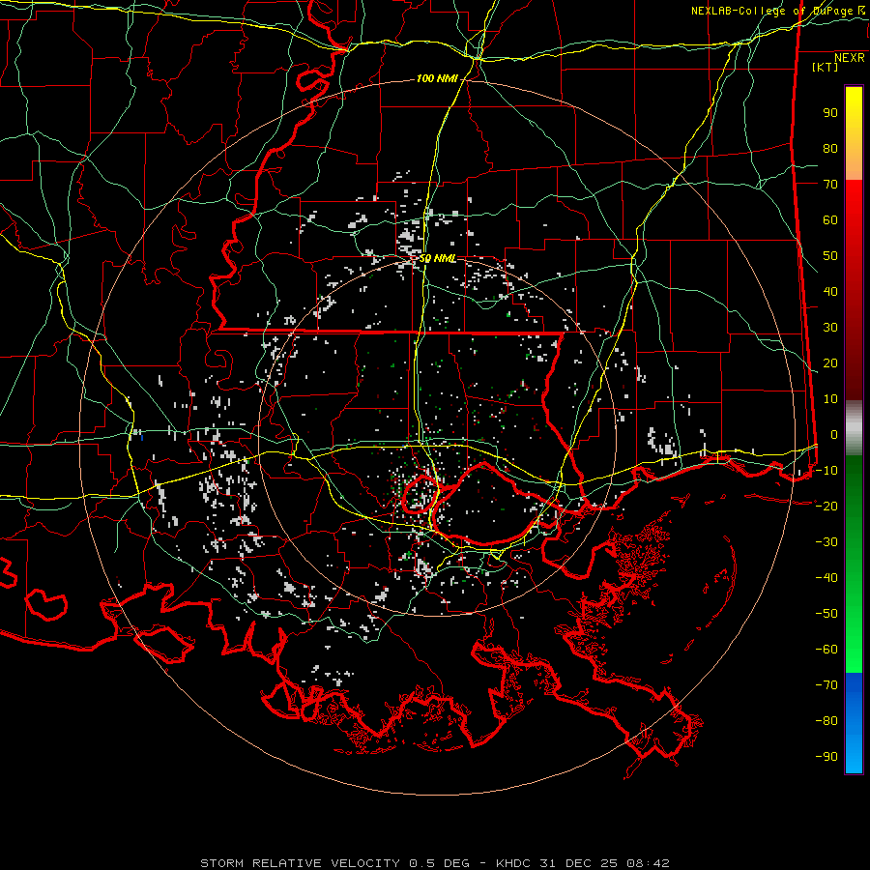Click the 90 value on velocity scale
The image size is (870, 870).
point(830,113)
